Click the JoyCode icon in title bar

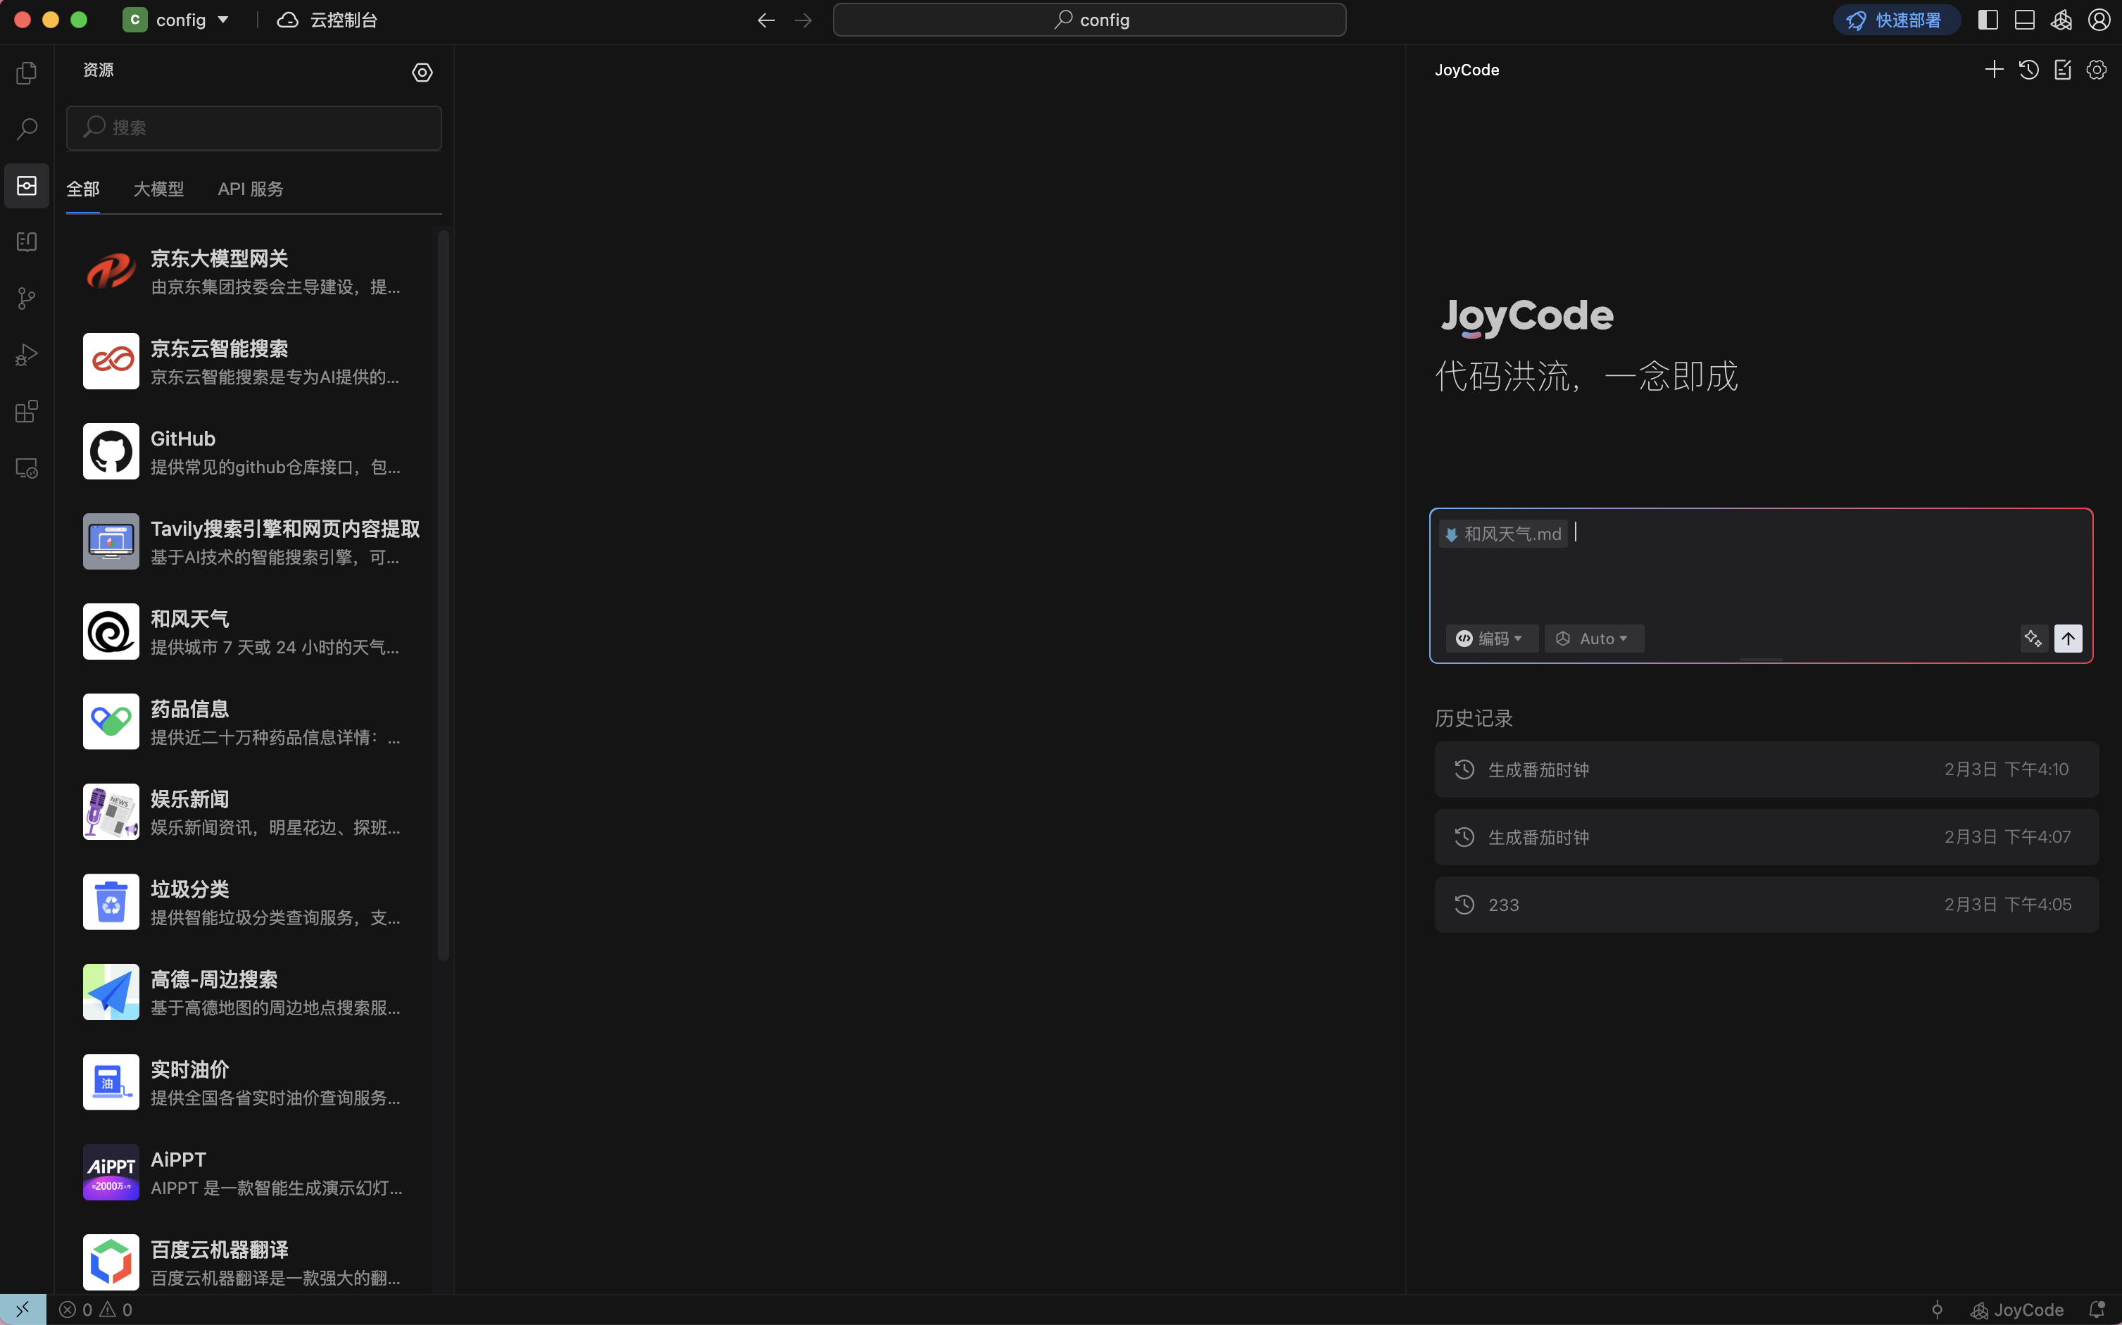pos(2061,20)
